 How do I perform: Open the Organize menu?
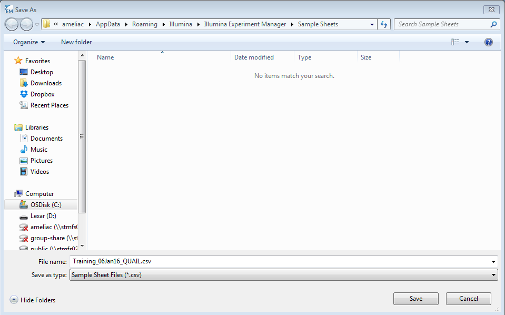tap(29, 42)
